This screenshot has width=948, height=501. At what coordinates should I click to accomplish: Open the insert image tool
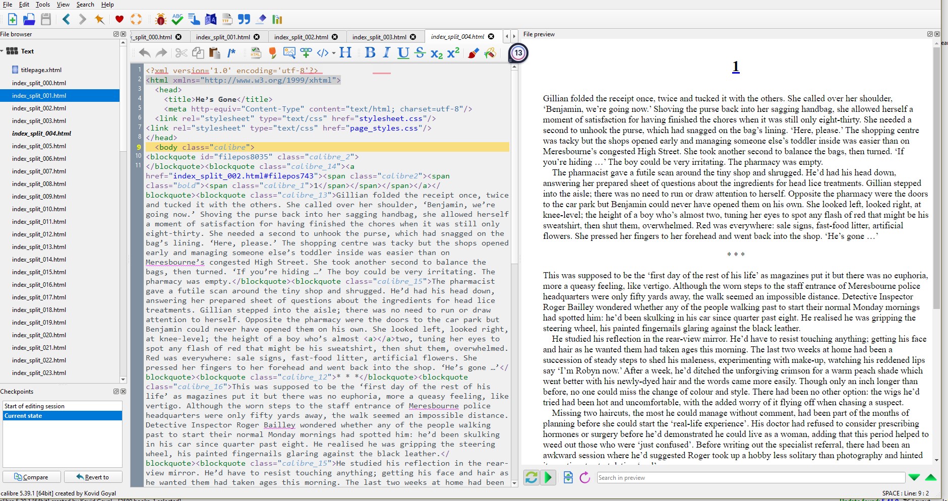click(x=289, y=53)
